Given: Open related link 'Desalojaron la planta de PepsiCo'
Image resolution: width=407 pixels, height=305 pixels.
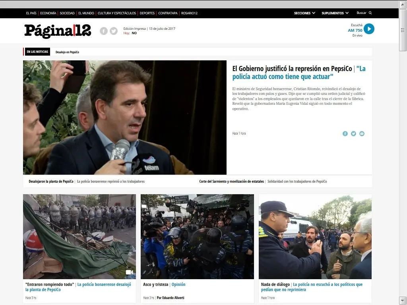Looking at the screenshot, I should click(x=51, y=181).
